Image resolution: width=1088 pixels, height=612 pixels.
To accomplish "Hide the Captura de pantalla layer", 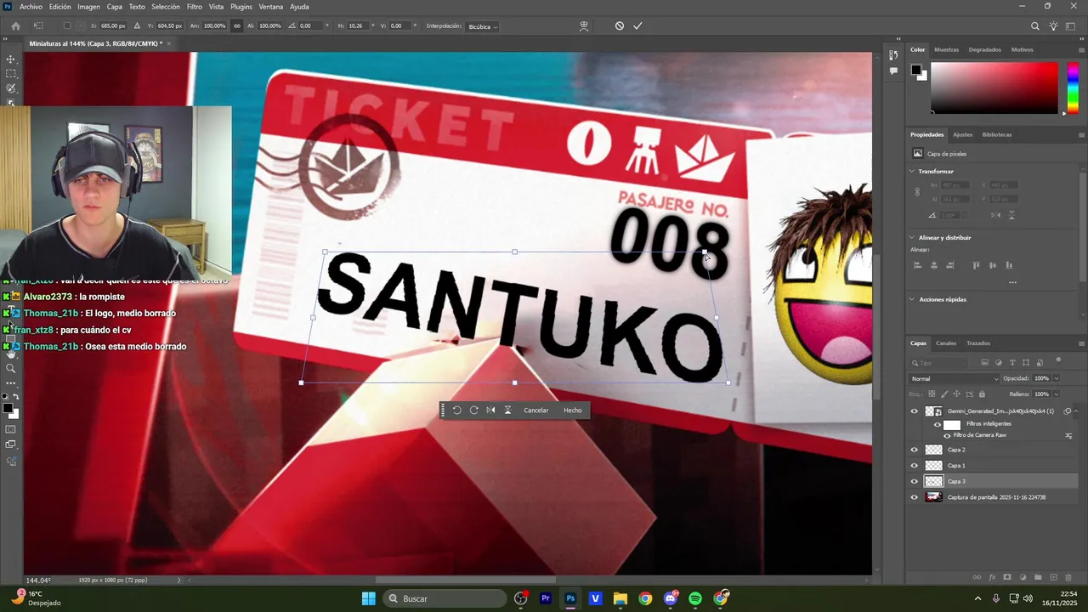I will pos(915,497).
